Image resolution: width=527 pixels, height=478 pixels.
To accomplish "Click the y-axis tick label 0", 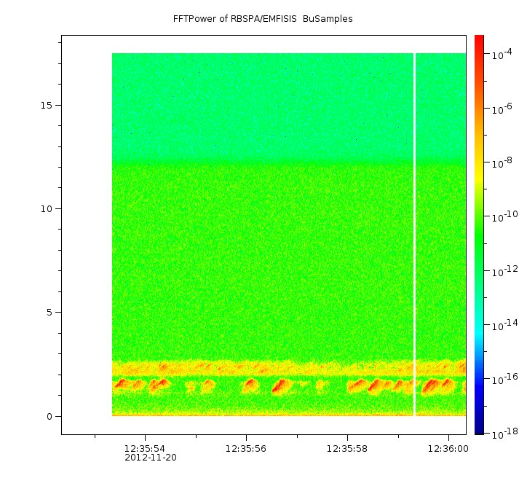I will tap(48, 416).
